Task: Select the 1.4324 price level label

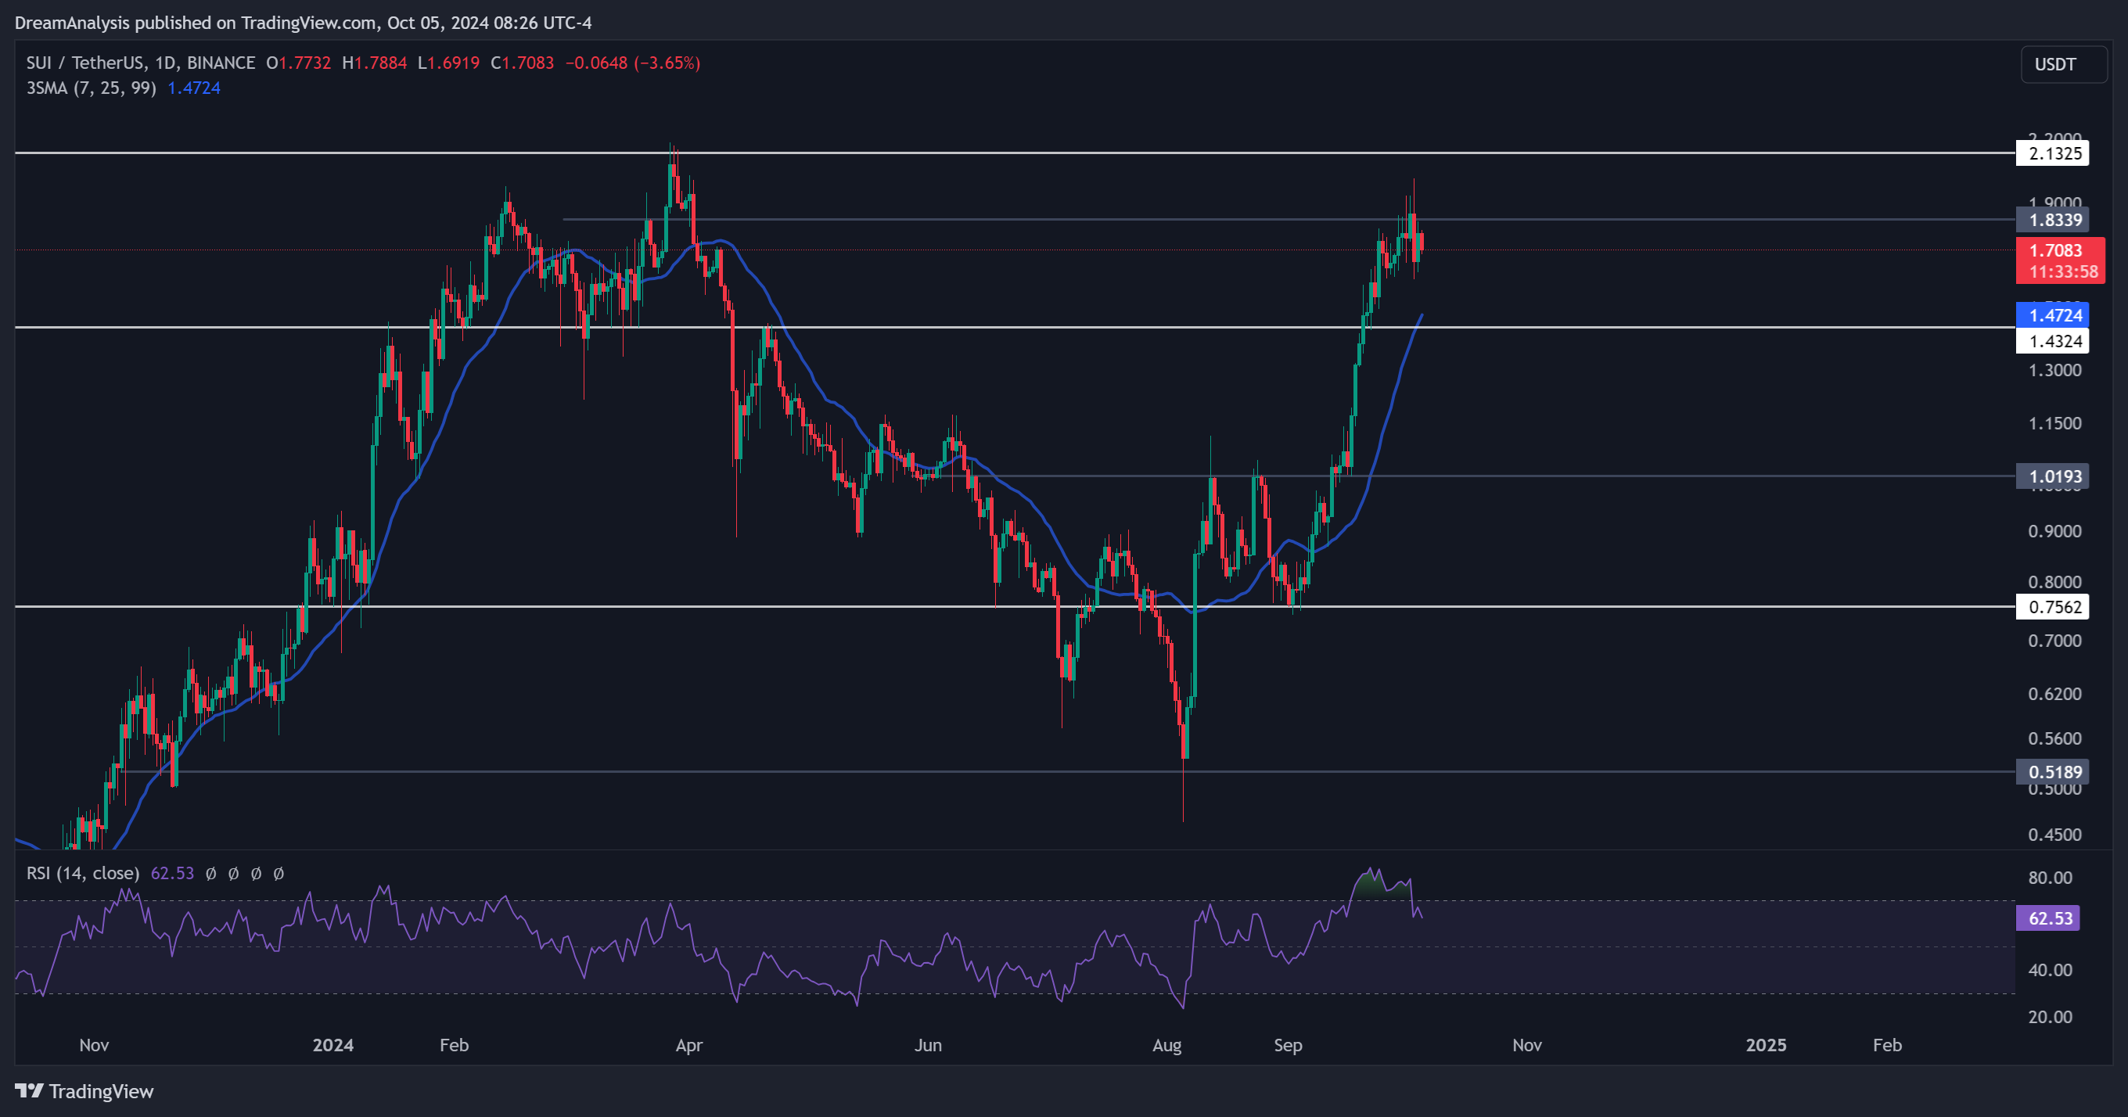Action: point(2052,341)
